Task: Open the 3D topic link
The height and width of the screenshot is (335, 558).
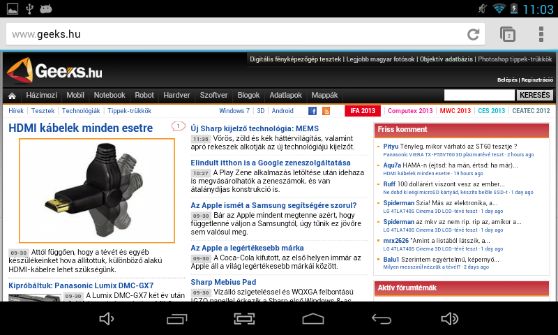Action: [261, 111]
